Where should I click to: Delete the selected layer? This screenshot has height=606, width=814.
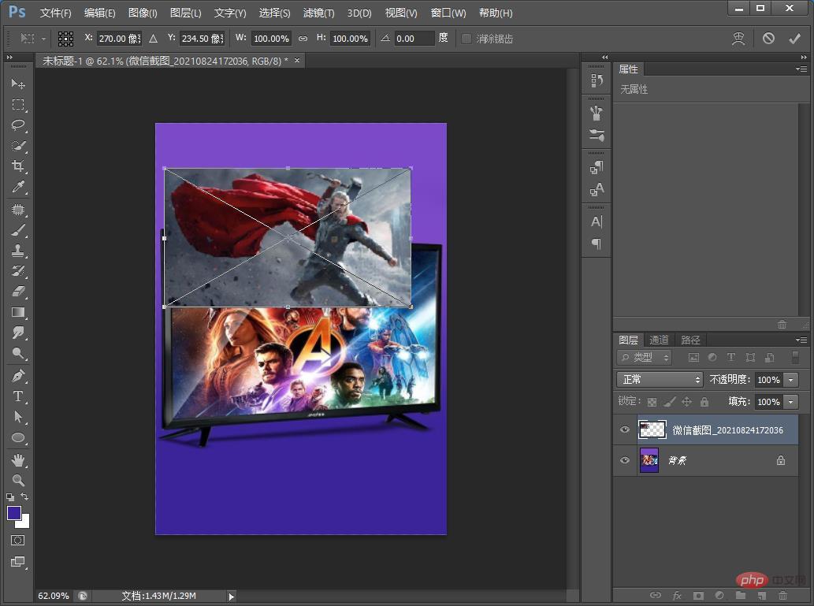point(782,595)
